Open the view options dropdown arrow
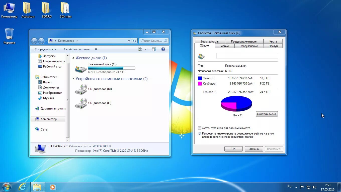The image size is (341, 192). tap(146, 49)
